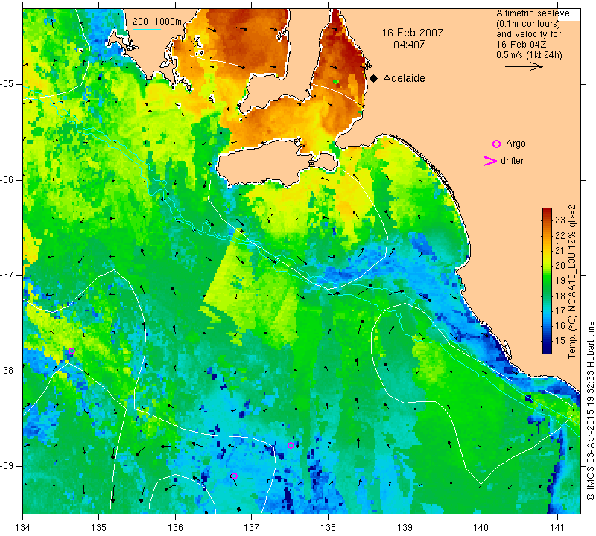Click the black Adelaide city marker dot
The height and width of the screenshot is (536, 596).
[374, 78]
